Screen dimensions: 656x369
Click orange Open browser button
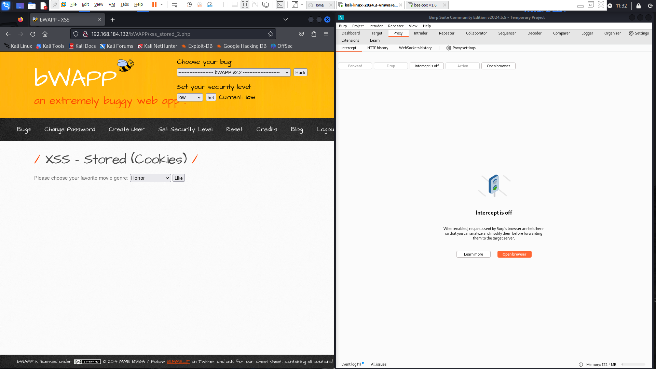coord(514,254)
